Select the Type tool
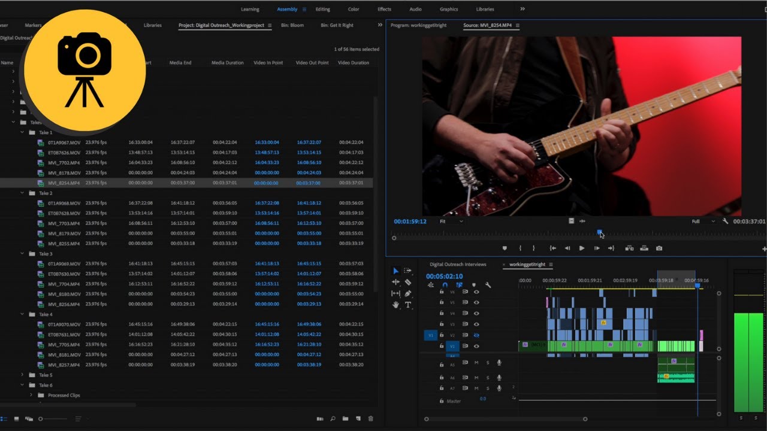 (408, 305)
